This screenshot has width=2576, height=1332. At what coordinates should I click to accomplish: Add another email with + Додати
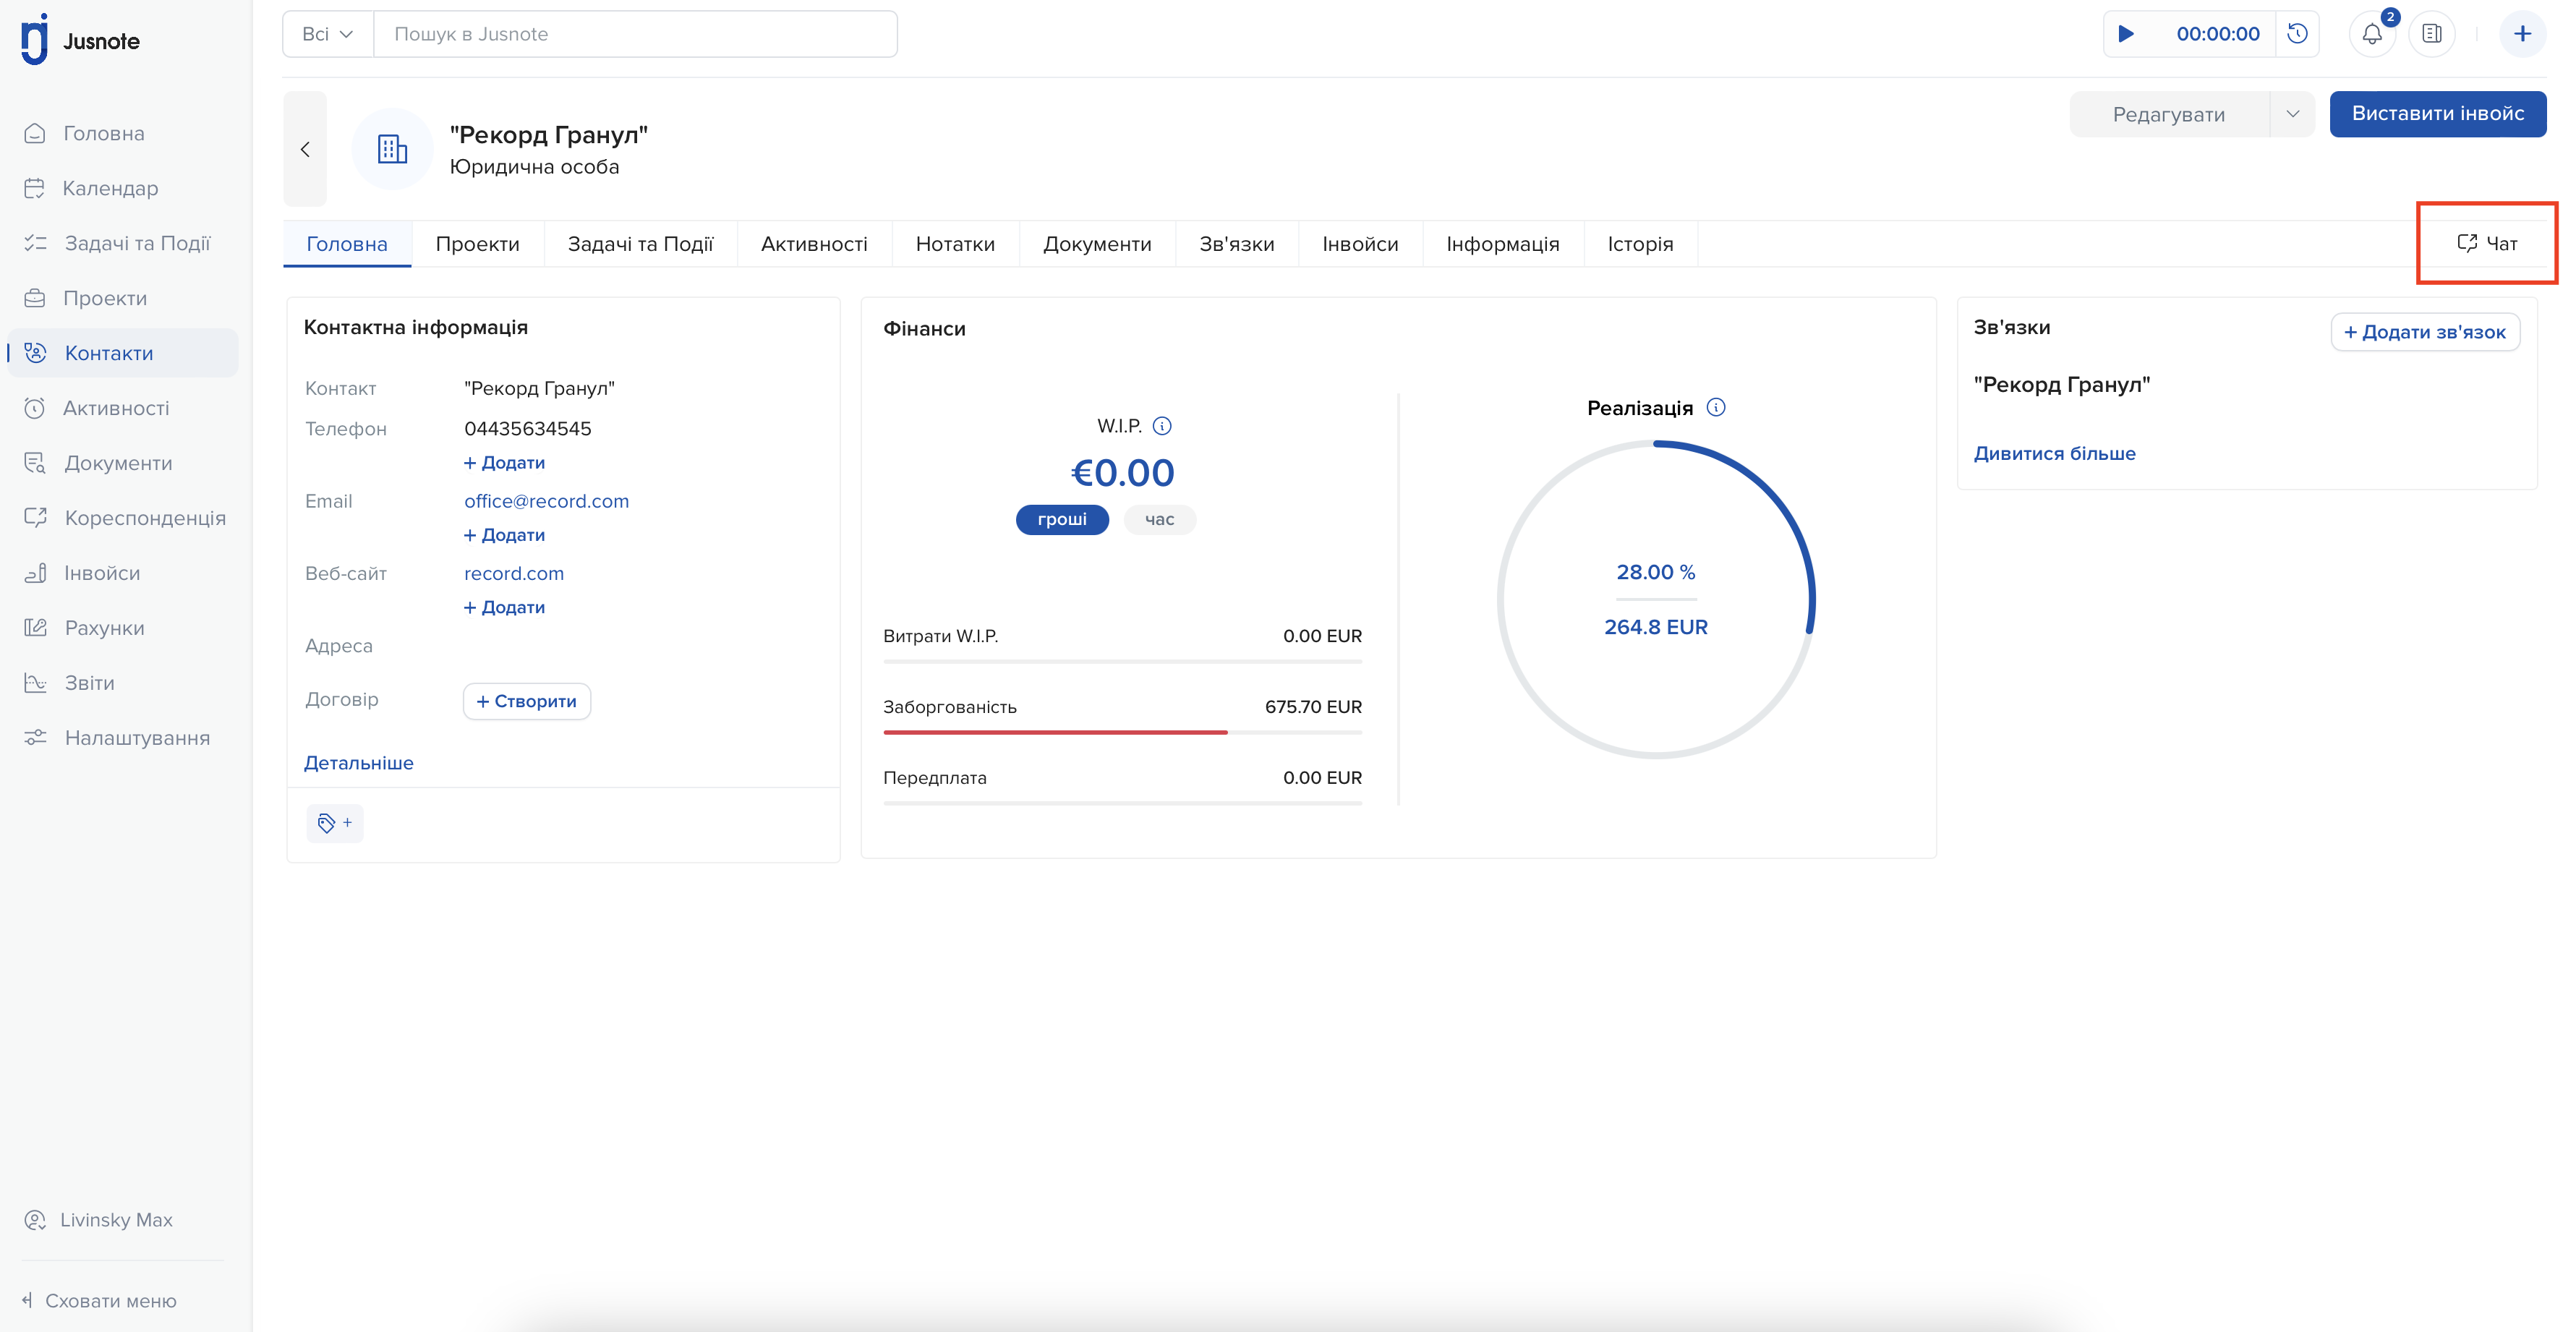[504, 535]
